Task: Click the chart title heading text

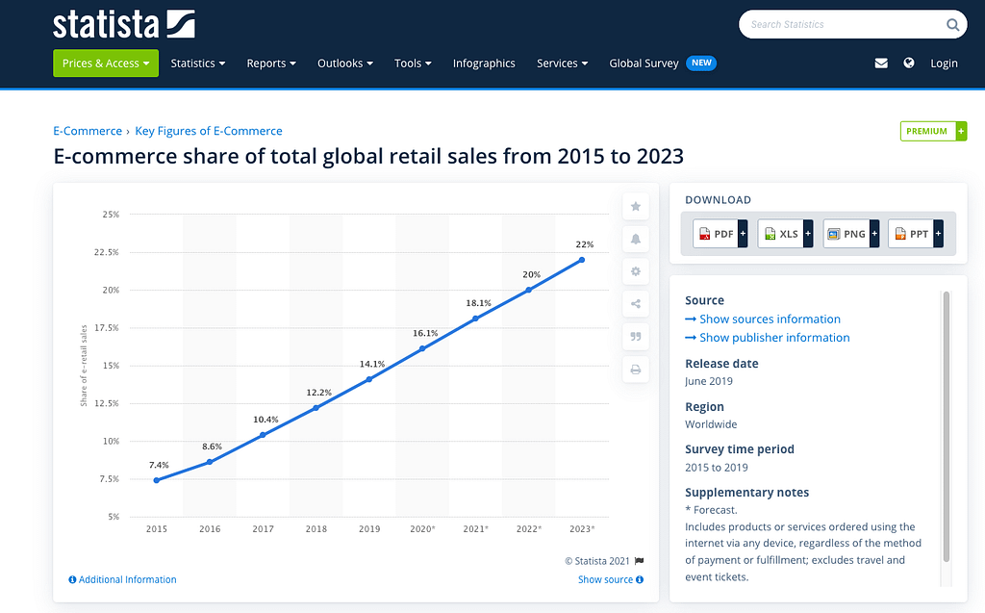Action: 368,156
